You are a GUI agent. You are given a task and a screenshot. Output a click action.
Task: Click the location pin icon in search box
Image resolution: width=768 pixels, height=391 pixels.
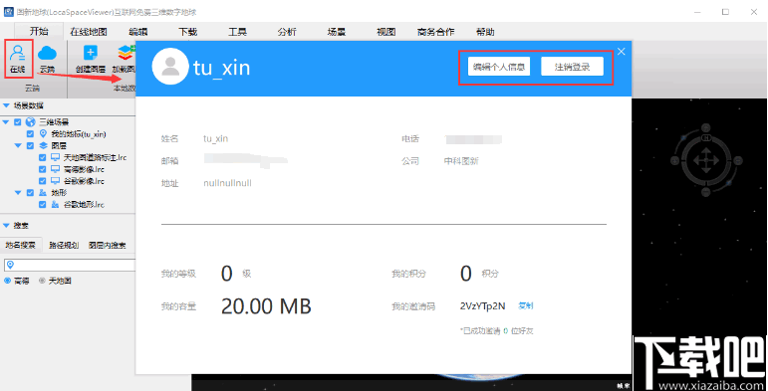[10, 265]
